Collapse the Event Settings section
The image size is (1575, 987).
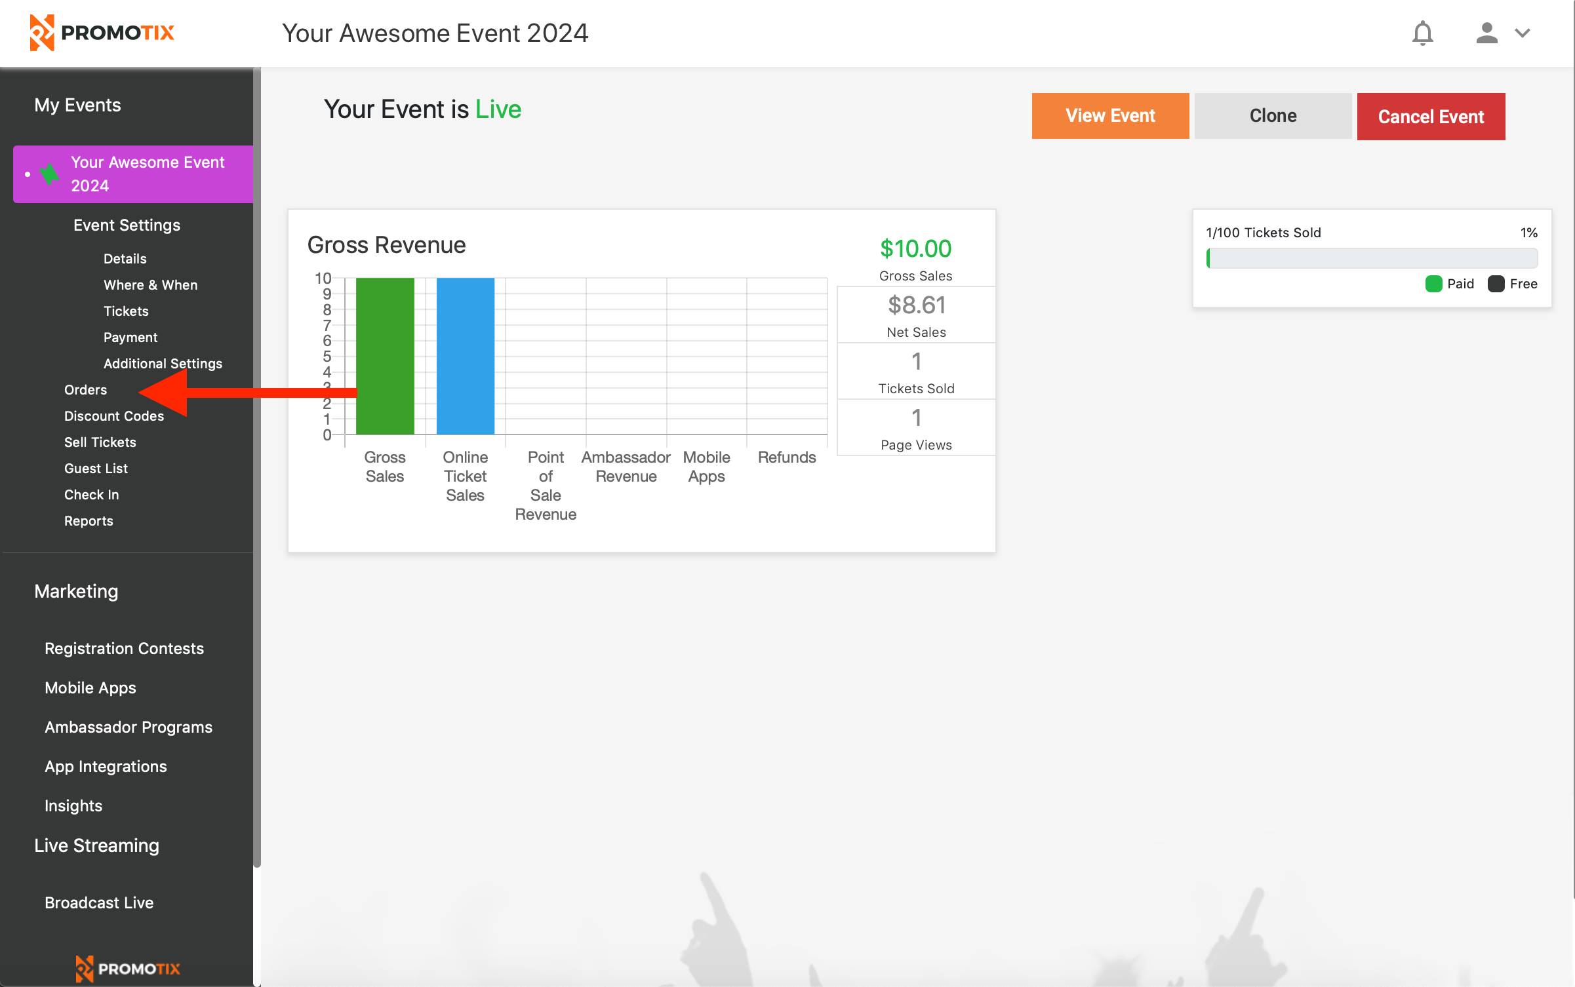pyautogui.click(x=127, y=225)
